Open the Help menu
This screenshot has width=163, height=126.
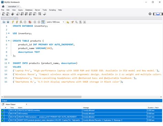tap(60, 10)
